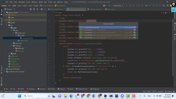Open the Tools menu
Screen dimensions: 176x99
pyautogui.click(x=50, y=2)
